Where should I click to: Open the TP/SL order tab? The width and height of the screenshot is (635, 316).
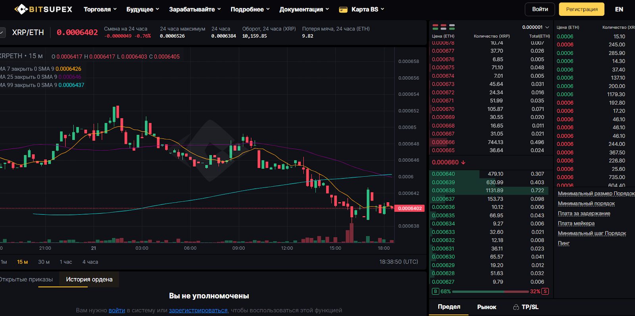526,307
